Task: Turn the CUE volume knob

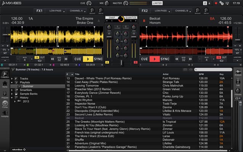Action: point(89,3)
